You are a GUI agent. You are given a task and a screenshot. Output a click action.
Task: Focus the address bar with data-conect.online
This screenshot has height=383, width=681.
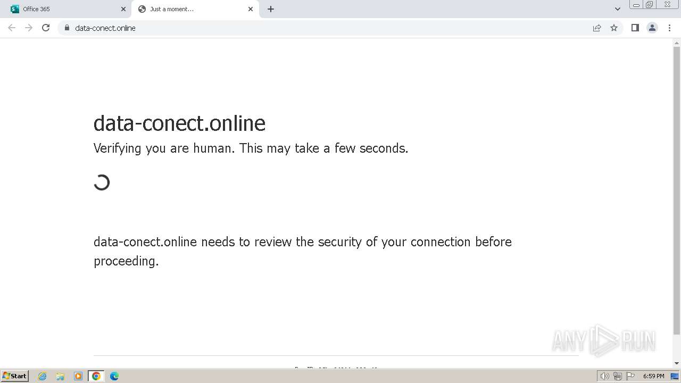[325, 28]
